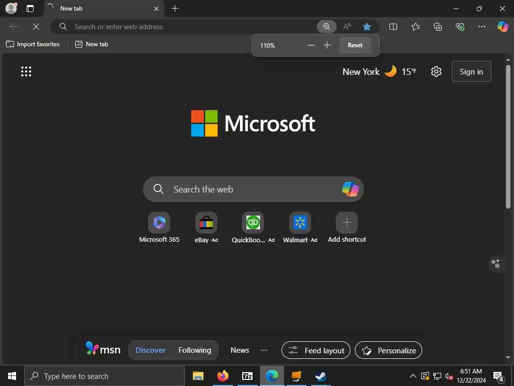The height and width of the screenshot is (386, 514).
Task: Open New York weather widget
Action: (379, 71)
